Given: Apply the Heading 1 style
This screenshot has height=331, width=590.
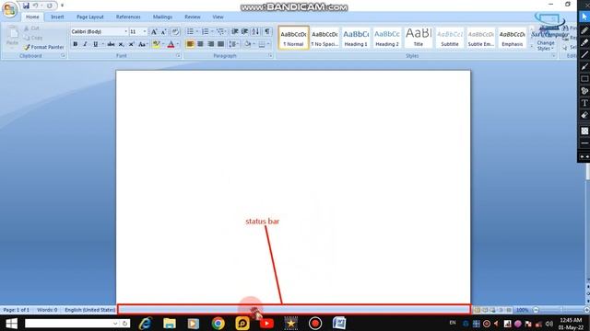Looking at the screenshot, I should point(356,38).
